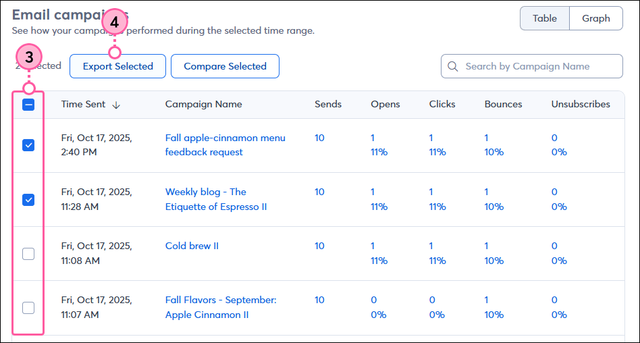Click Clicks value for Cold brew II row
The image size is (640, 343).
[437, 253]
